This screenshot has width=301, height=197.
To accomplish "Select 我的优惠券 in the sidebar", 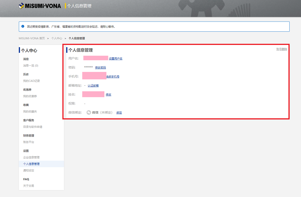I will [30, 96].
